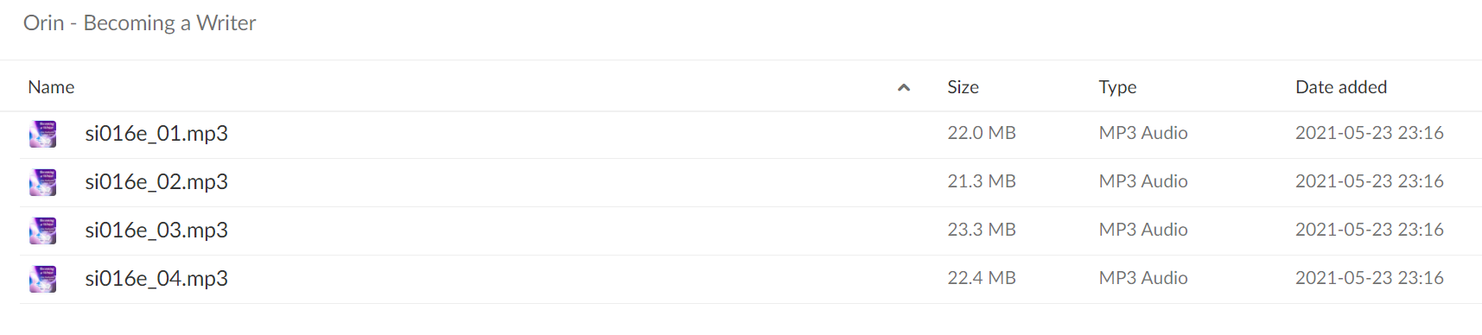Click the 23.3 MB size value

[x=982, y=230]
